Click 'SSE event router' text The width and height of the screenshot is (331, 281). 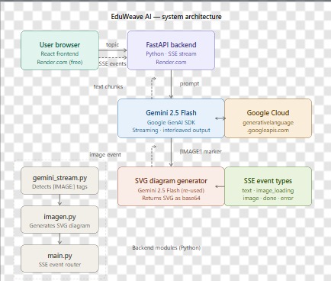coord(59,264)
